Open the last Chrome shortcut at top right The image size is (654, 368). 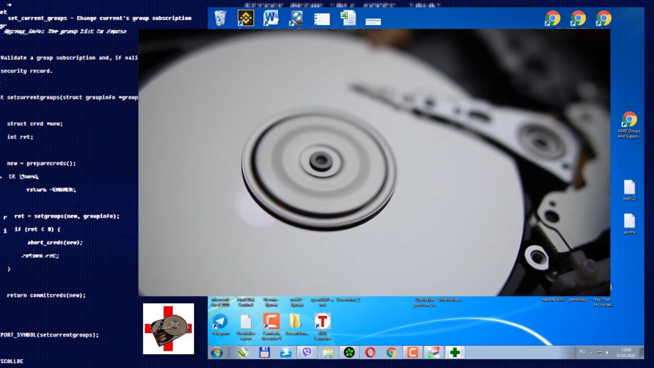pos(603,19)
